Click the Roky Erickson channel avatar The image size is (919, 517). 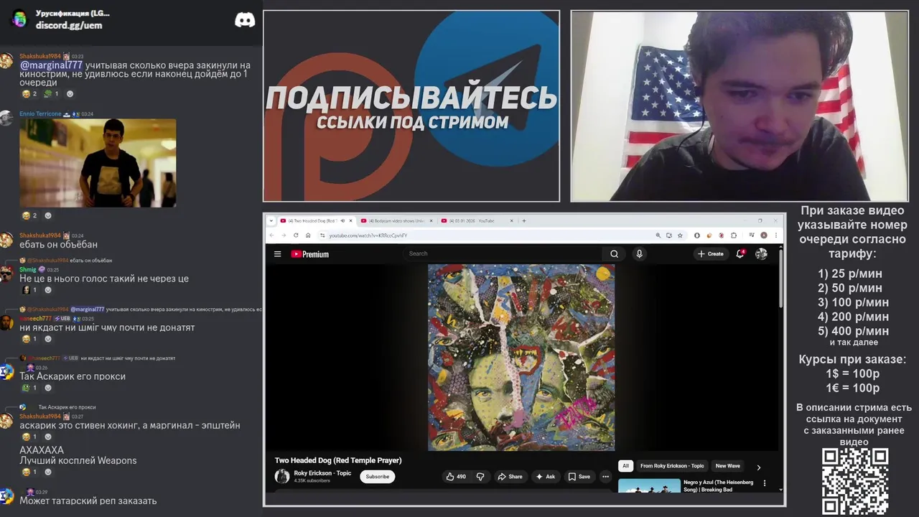282,476
